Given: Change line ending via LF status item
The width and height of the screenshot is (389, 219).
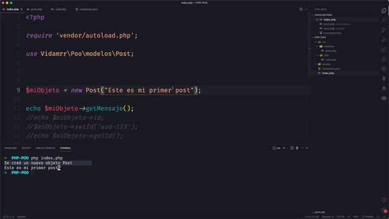Looking at the screenshot, I should pos(348,217).
